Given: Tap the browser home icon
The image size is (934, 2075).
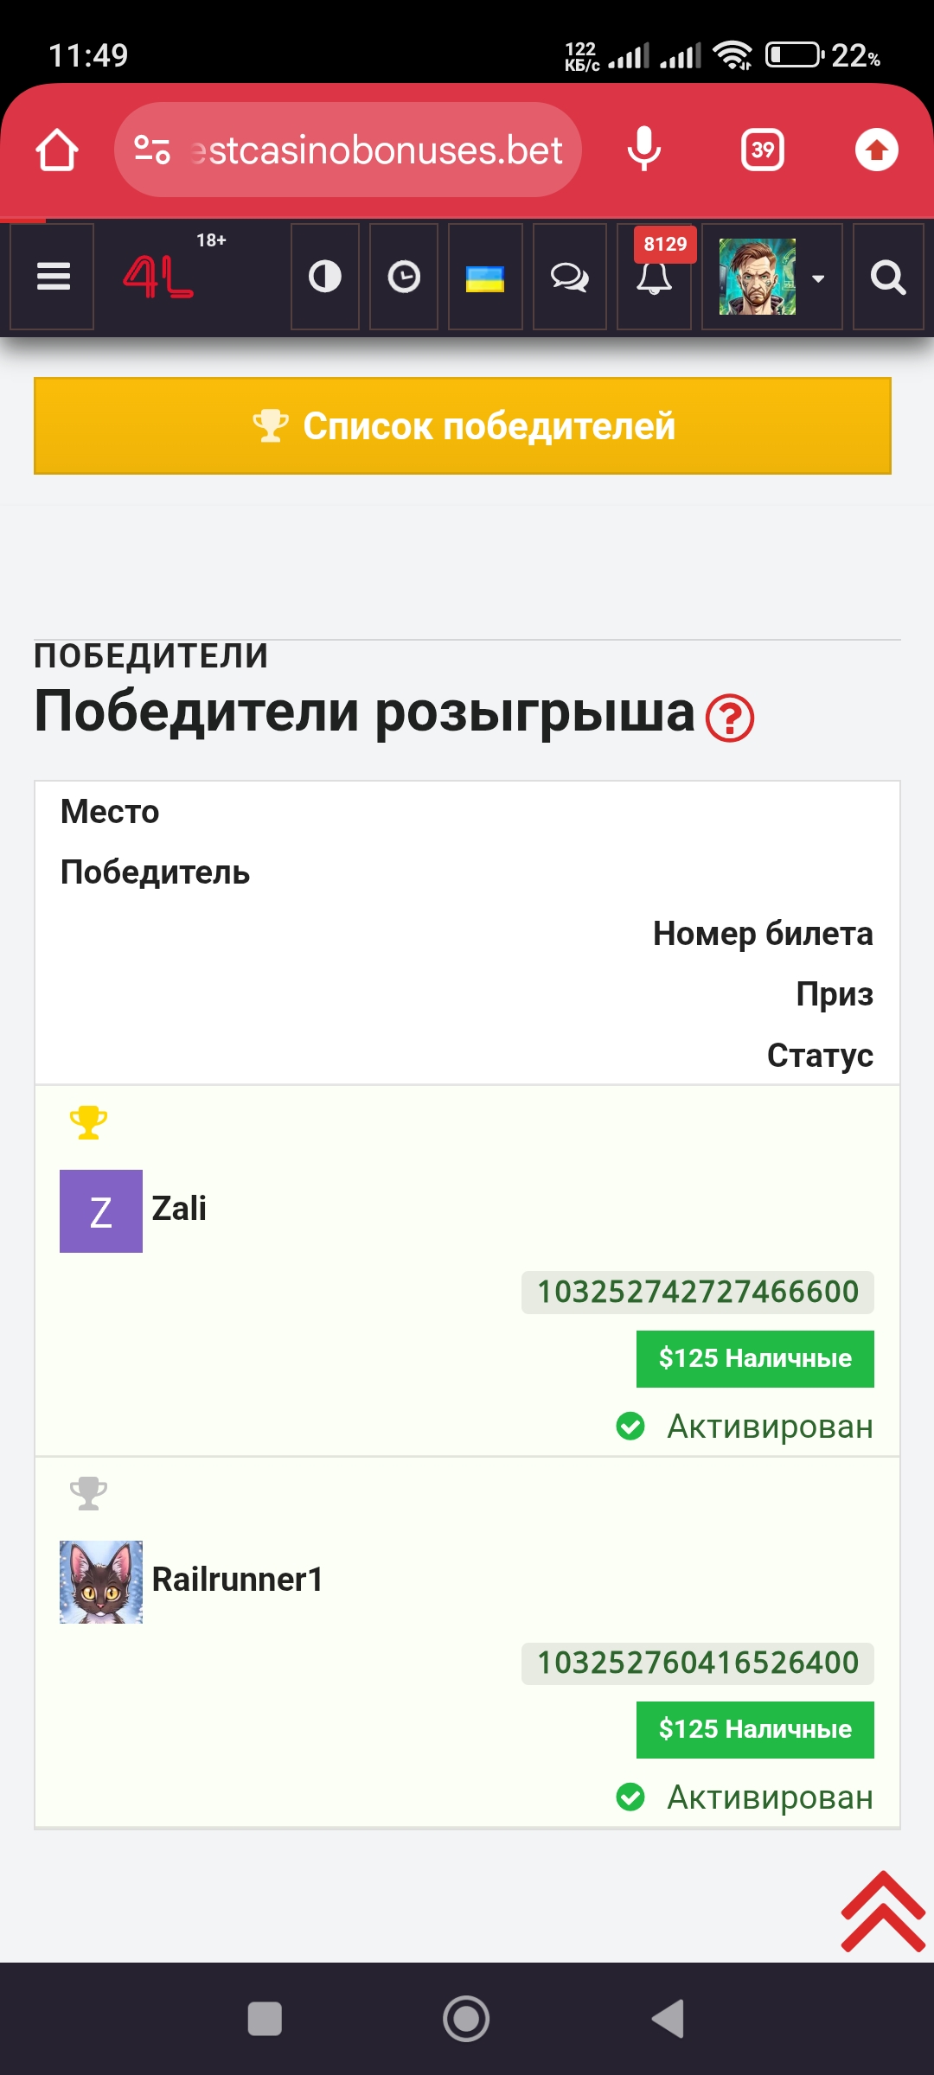Looking at the screenshot, I should [x=57, y=150].
